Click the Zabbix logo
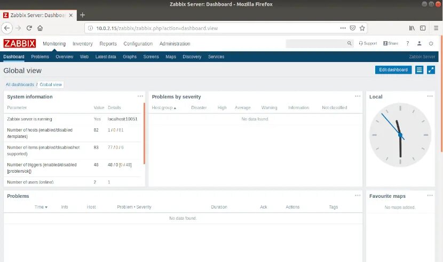This screenshot has width=443, height=262. 20,43
